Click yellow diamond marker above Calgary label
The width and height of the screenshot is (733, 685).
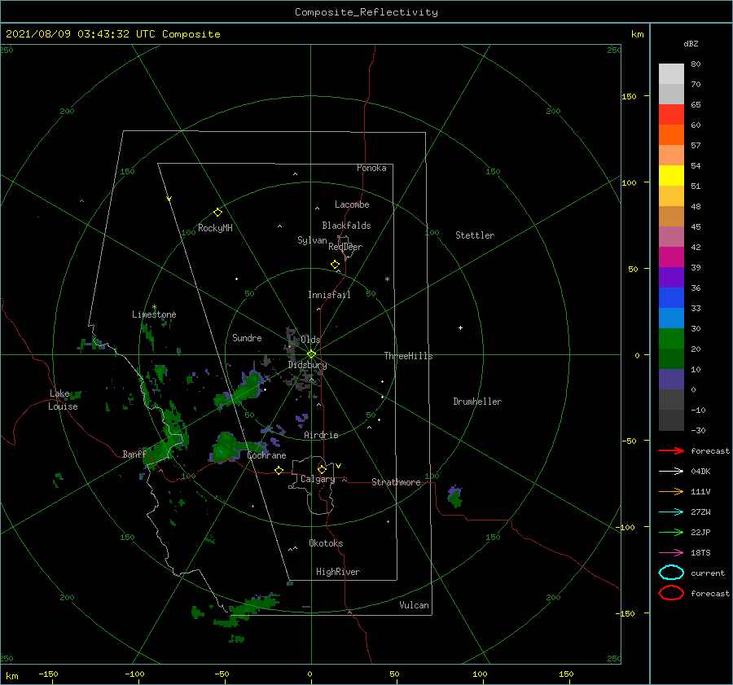point(322,469)
